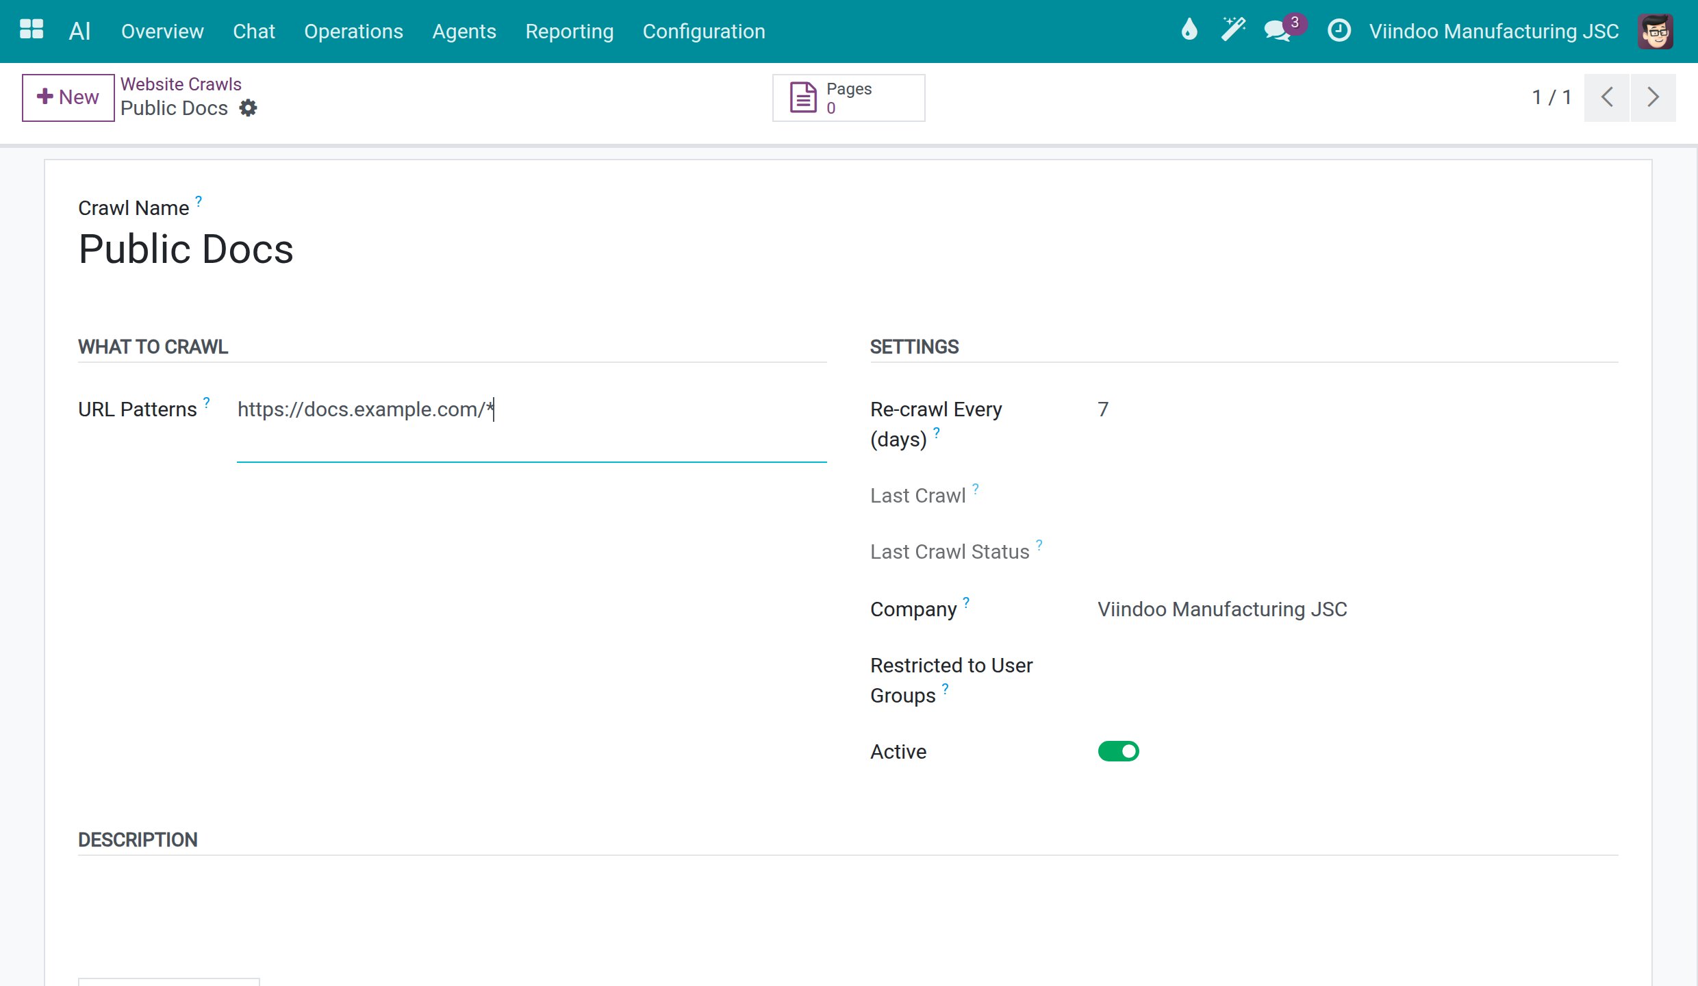Open the Company dropdown field
Image resolution: width=1698 pixels, height=986 pixels.
pyautogui.click(x=1358, y=609)
